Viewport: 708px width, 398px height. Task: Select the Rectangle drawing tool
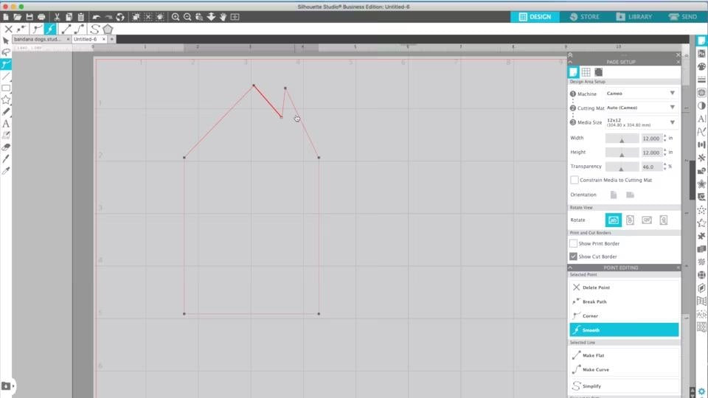coord(6,88)
